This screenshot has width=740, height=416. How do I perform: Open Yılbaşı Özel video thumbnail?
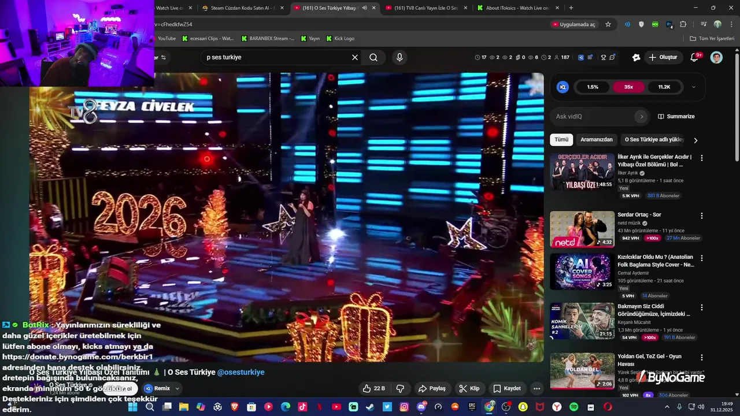coord(582,172)
